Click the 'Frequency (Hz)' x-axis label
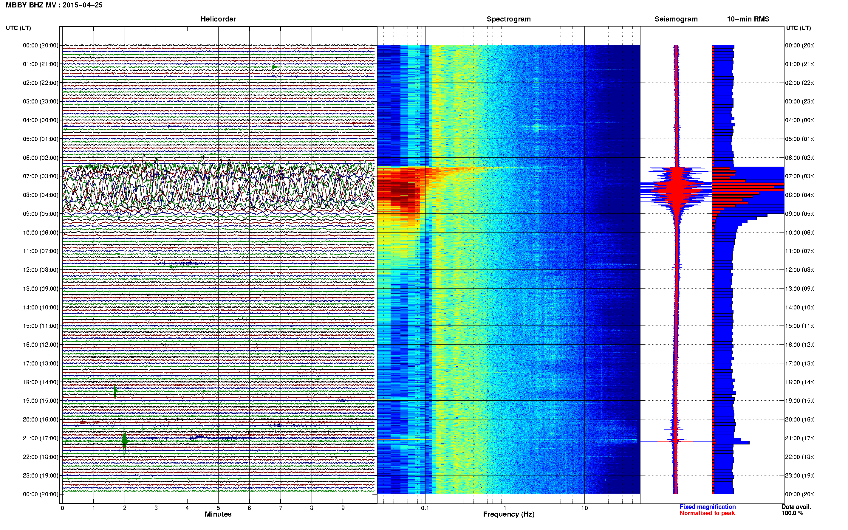Screen dimensions: 848x530 tap(509, 514)
